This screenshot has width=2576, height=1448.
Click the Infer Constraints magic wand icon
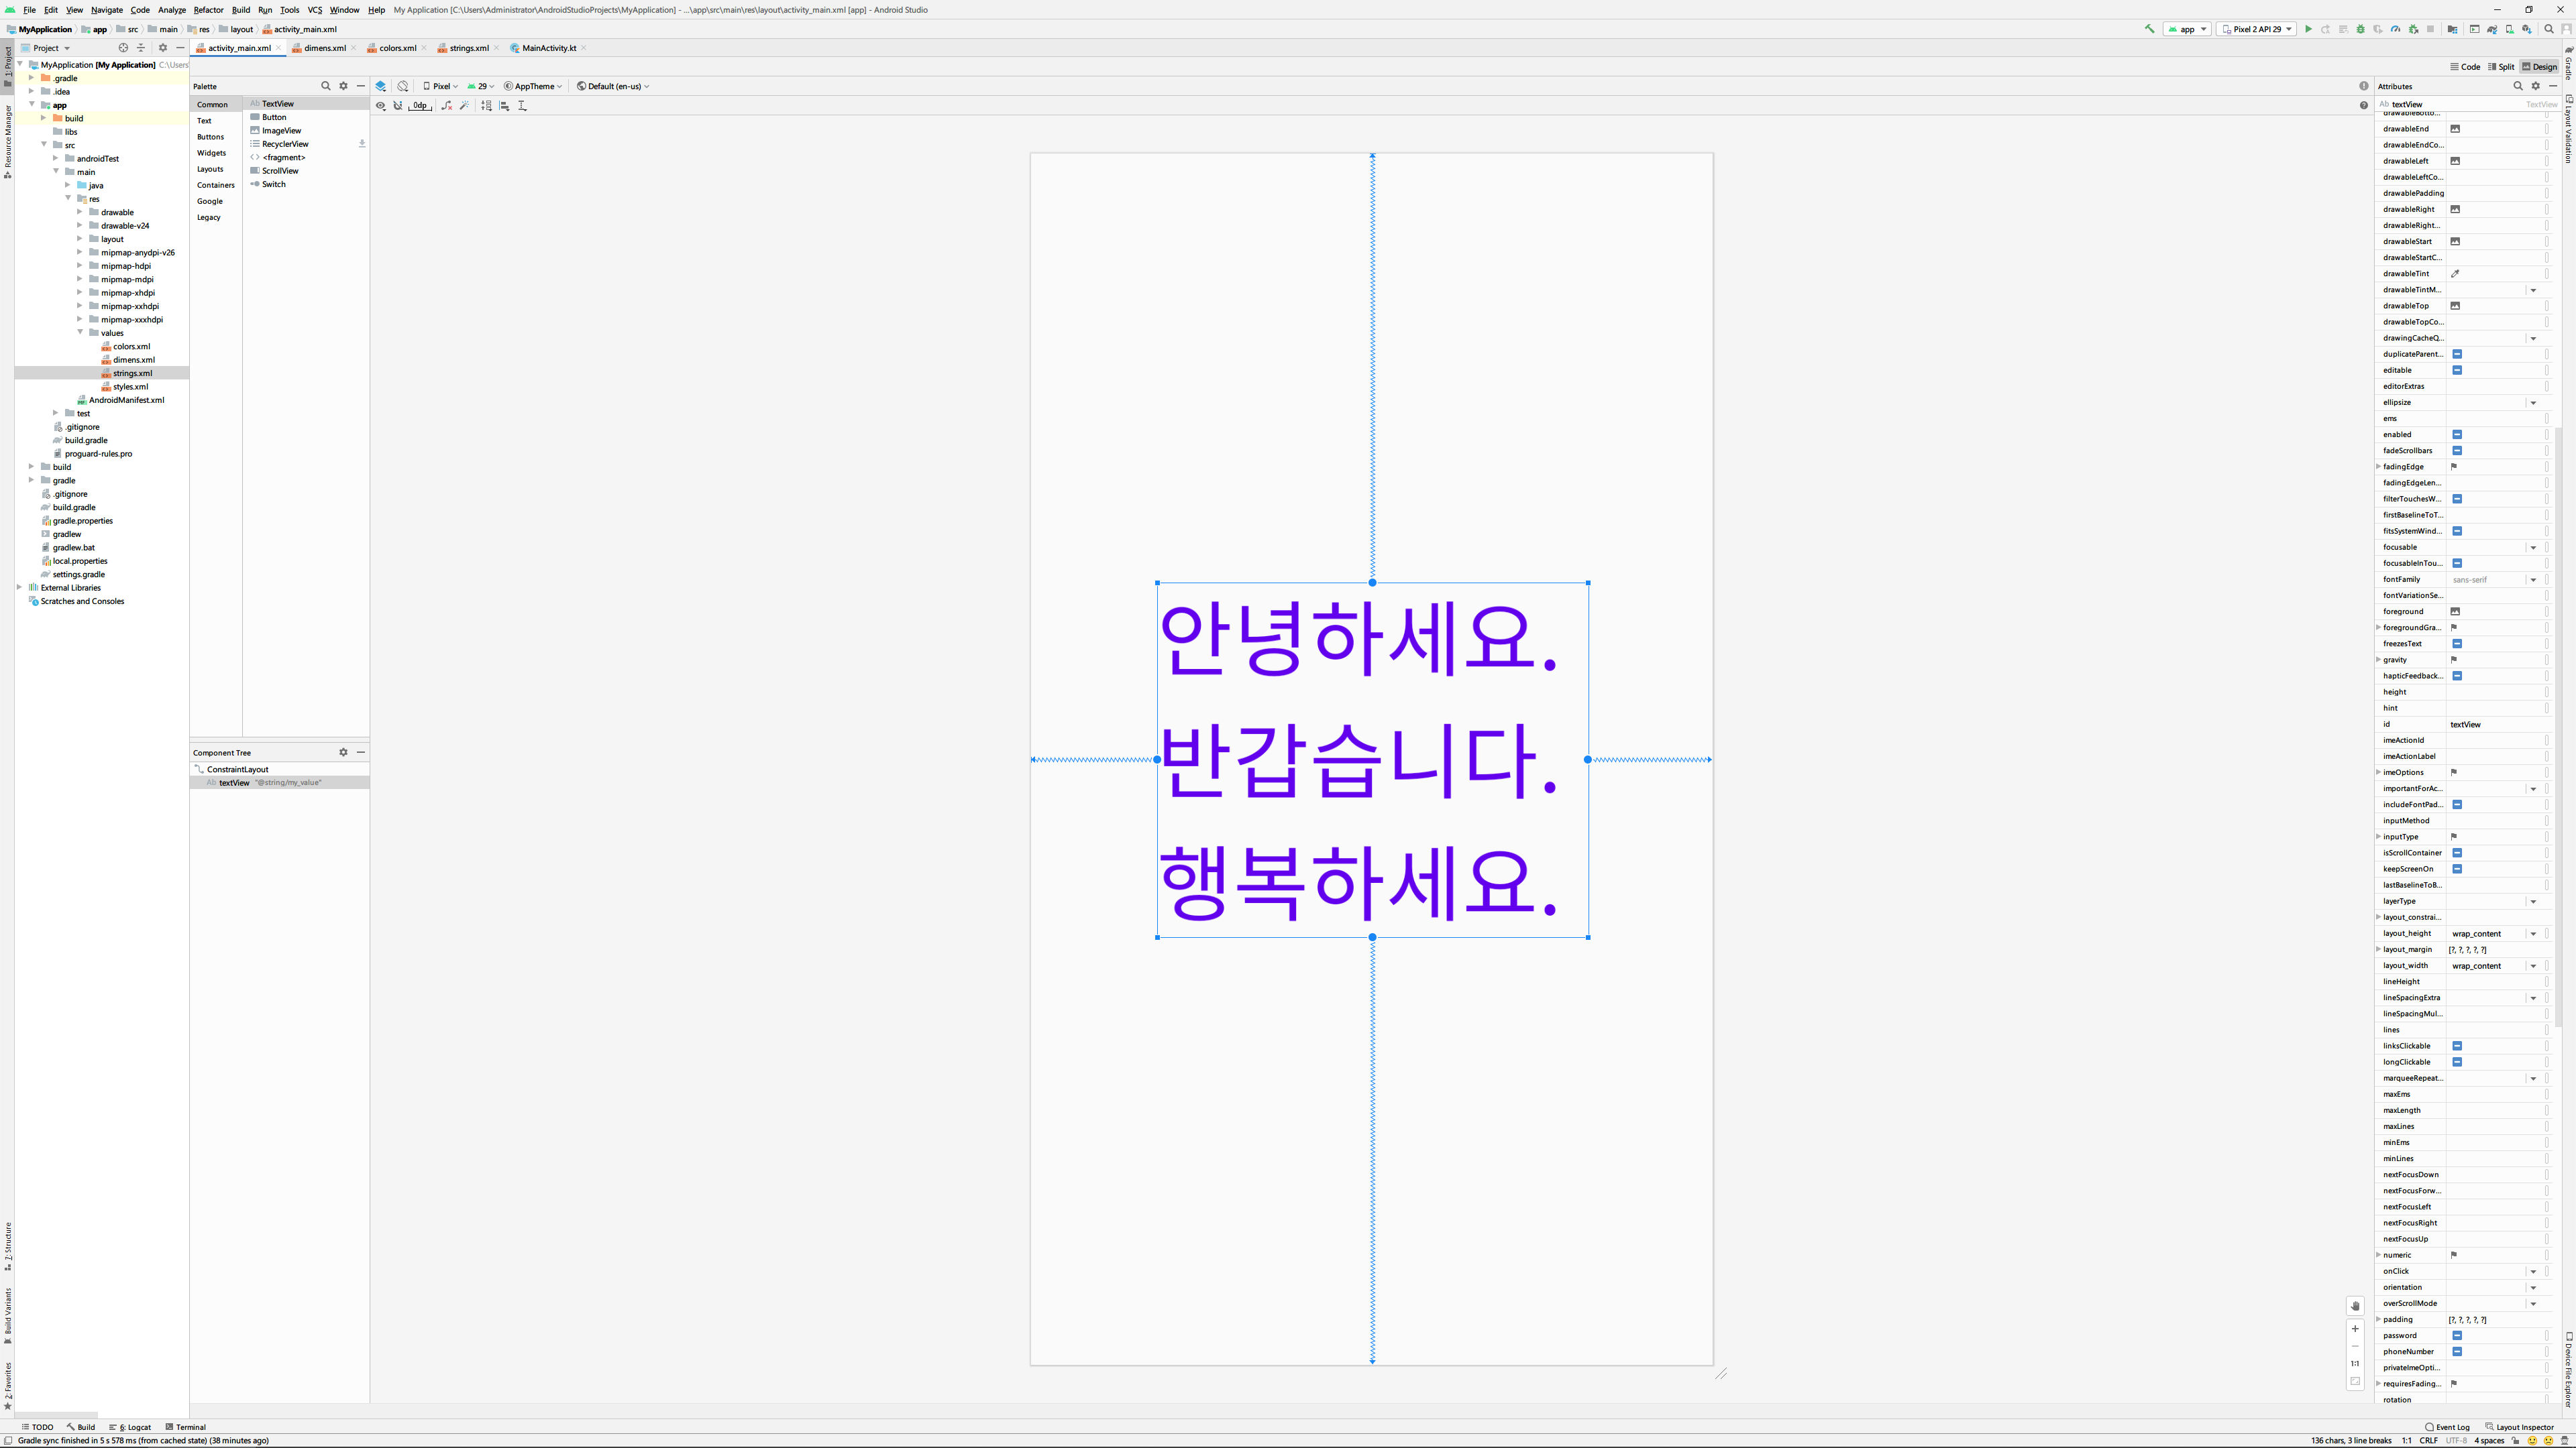click(465, 106)
